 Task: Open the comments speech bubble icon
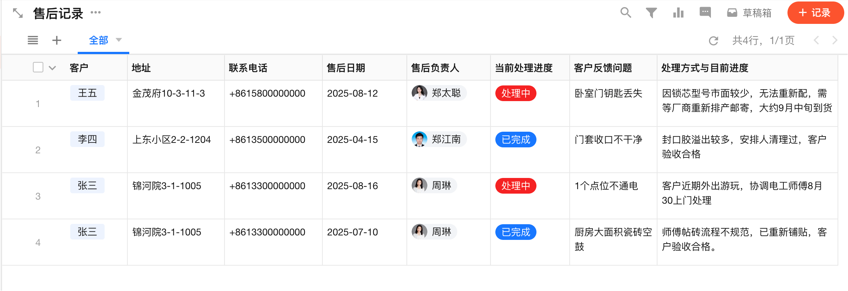pyautogui.click(x=705, y=13)
